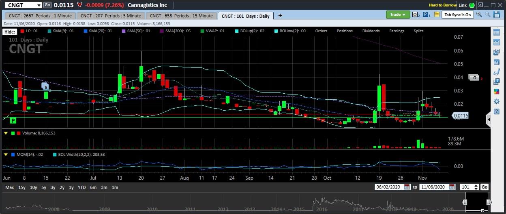Add a new chart tab with plus
The image size is (506, 214).
pyautogui.click(x=280, y=15)
